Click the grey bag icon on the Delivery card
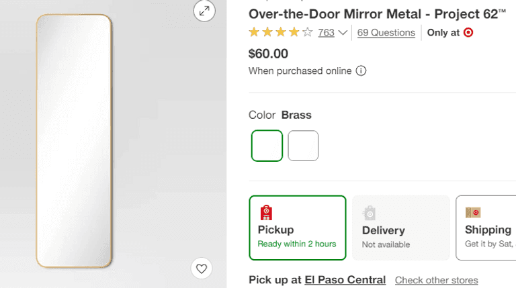The width and height of the screenshot is (516, 288). point(370,213)
